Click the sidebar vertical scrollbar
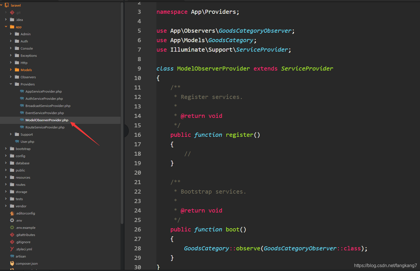This screenshot has width=420, height=271. click(x=122, y=113)
